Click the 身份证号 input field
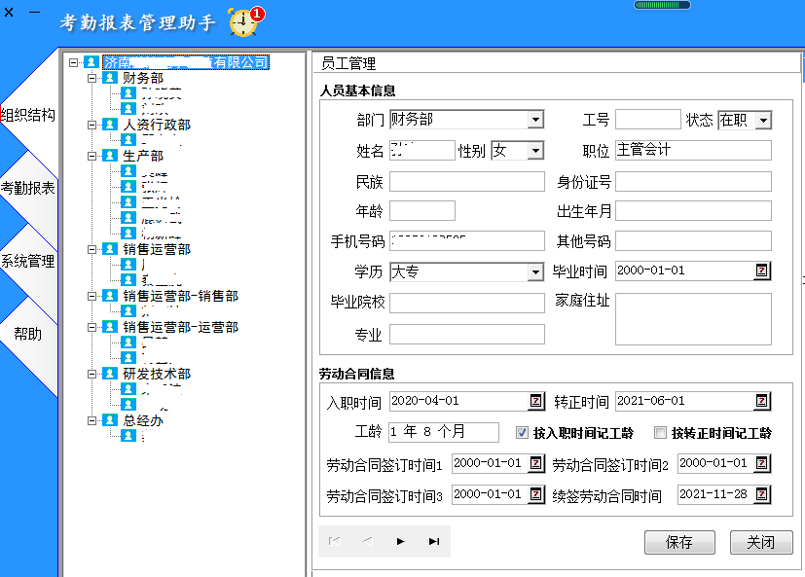 click(693, 181)
